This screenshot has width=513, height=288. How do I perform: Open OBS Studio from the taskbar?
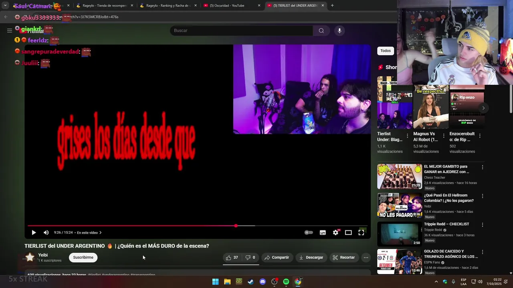click(x=275, y=282)
